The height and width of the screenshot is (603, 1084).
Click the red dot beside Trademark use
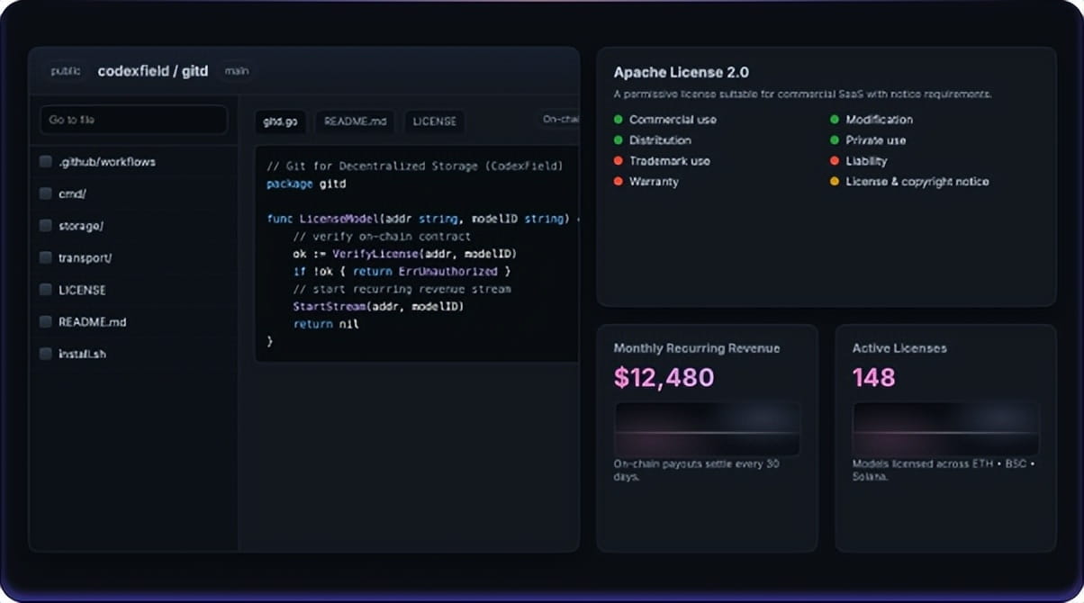click(619, 161)
